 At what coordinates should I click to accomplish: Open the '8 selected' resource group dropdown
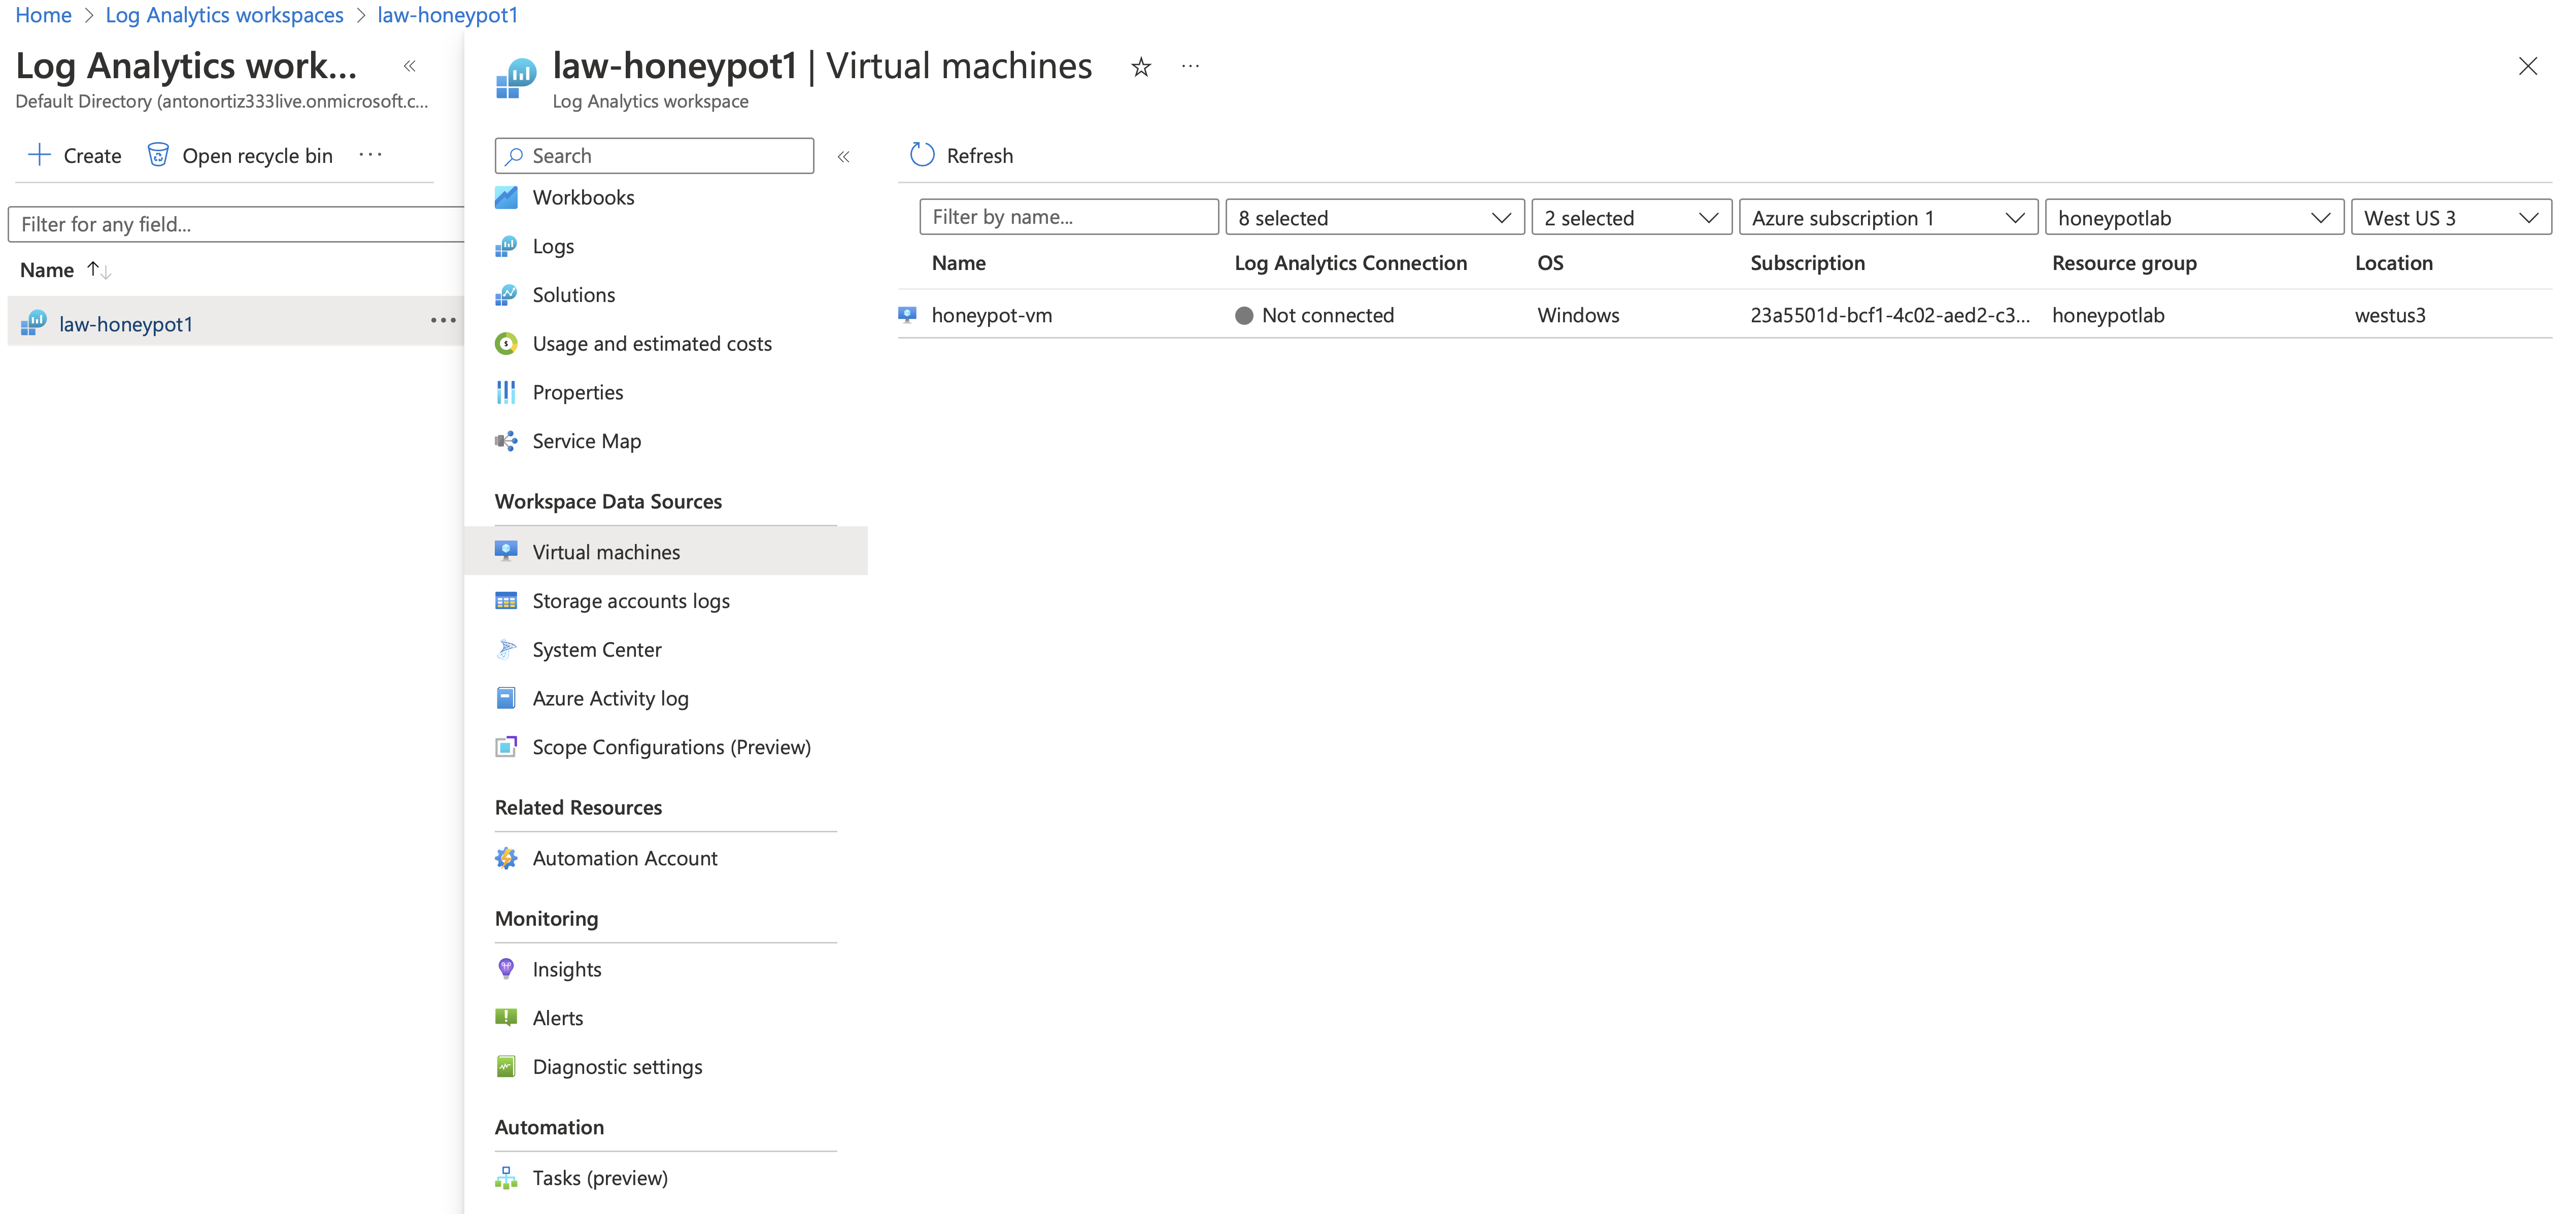tap(1375, 217)
